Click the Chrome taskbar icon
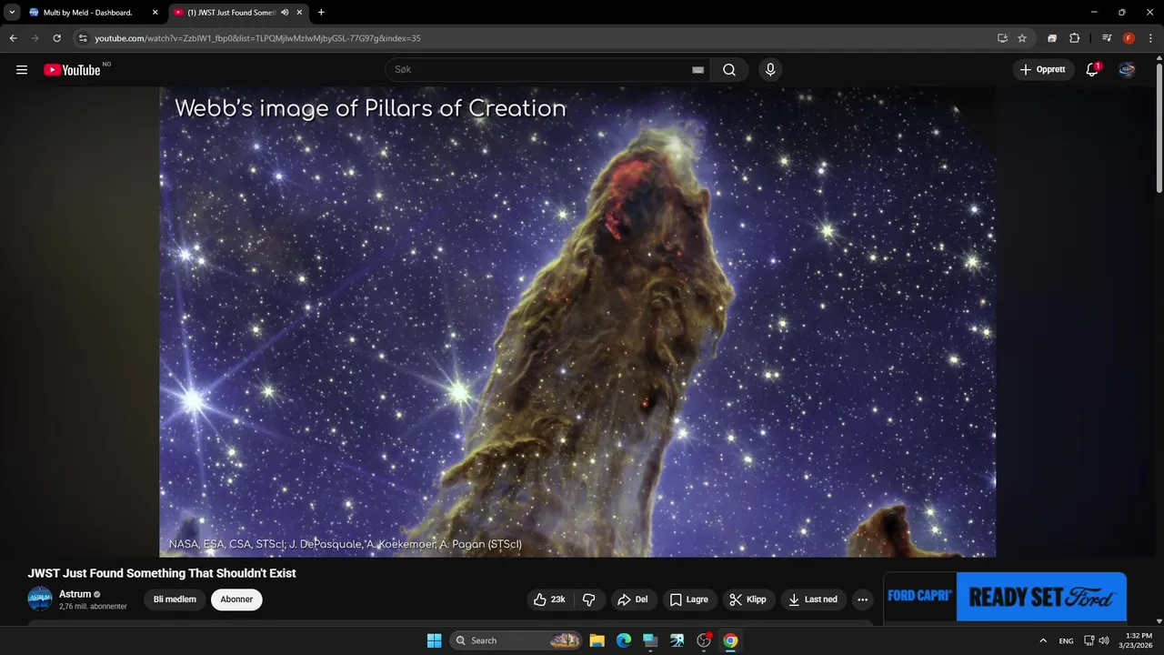Image resolution: width=1164 pixels, height=655 pixels. pos(729,640)
